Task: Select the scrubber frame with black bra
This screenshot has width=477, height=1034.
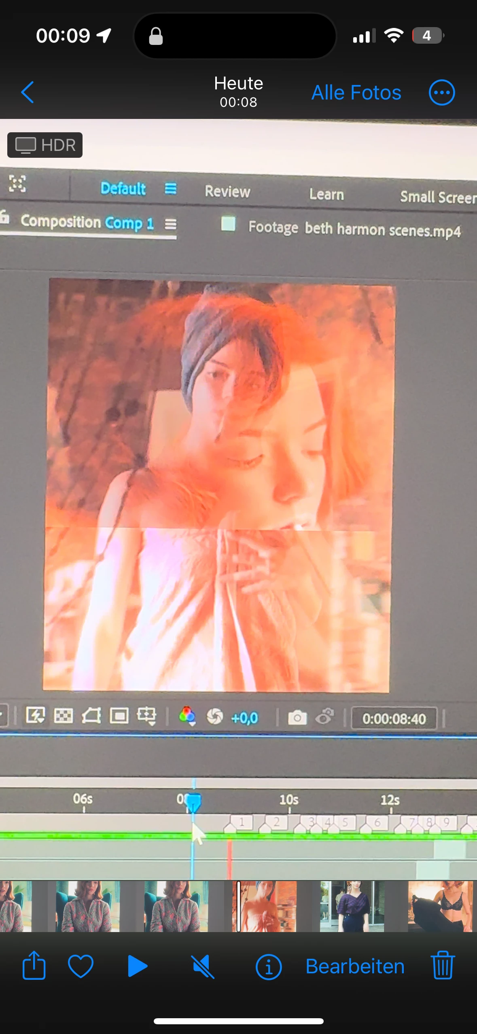Action: (x=440, y=906)
